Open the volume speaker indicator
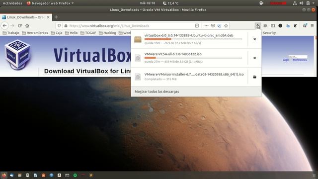318x179 pixels. tap(302, 3)
